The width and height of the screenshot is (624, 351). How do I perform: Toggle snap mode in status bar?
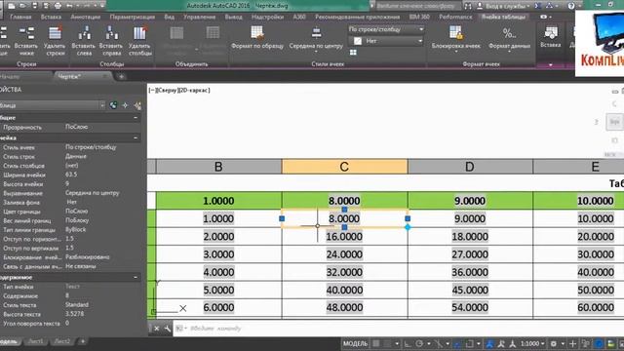387,343
